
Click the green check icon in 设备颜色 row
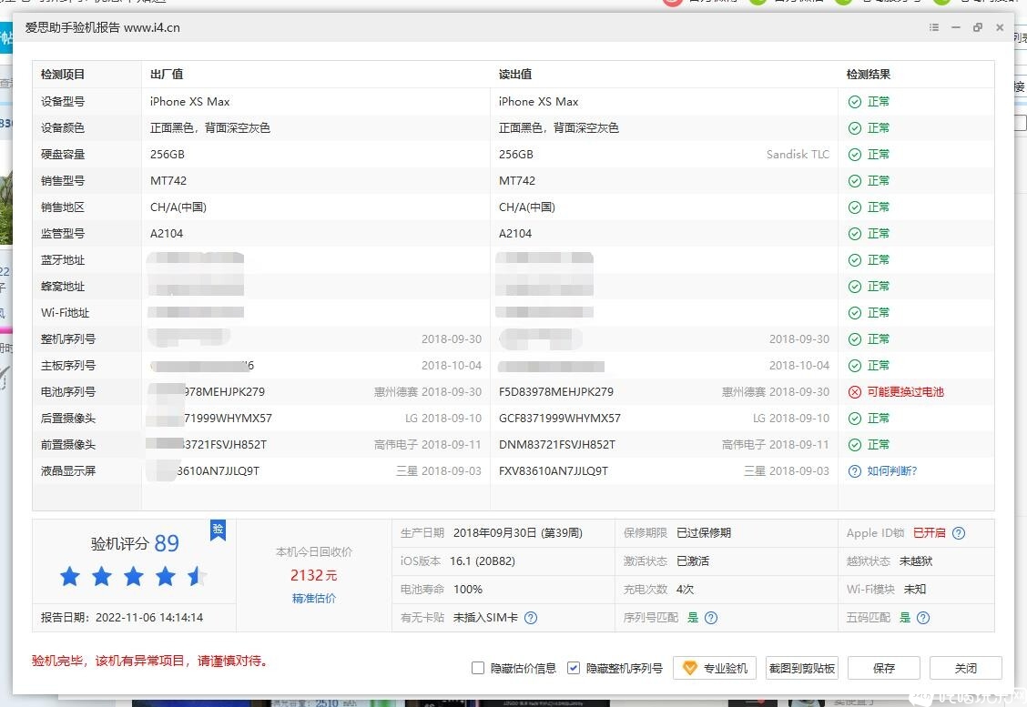click(x=855, y=127)
